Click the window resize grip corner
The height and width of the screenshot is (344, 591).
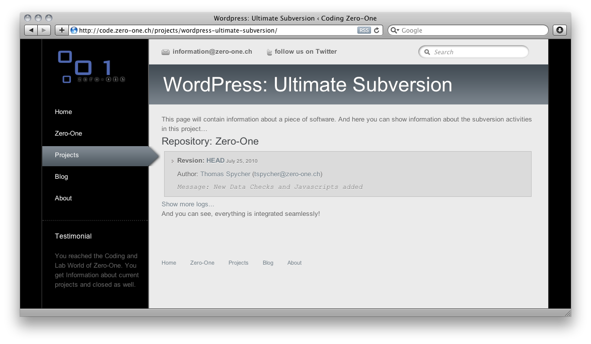(x=568, y=313)
